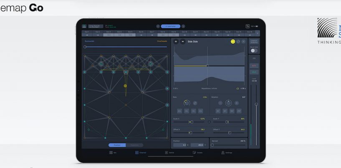Increase rotation with the plus button
Viewport: 341px width, 168px height.
pos(237,103)
